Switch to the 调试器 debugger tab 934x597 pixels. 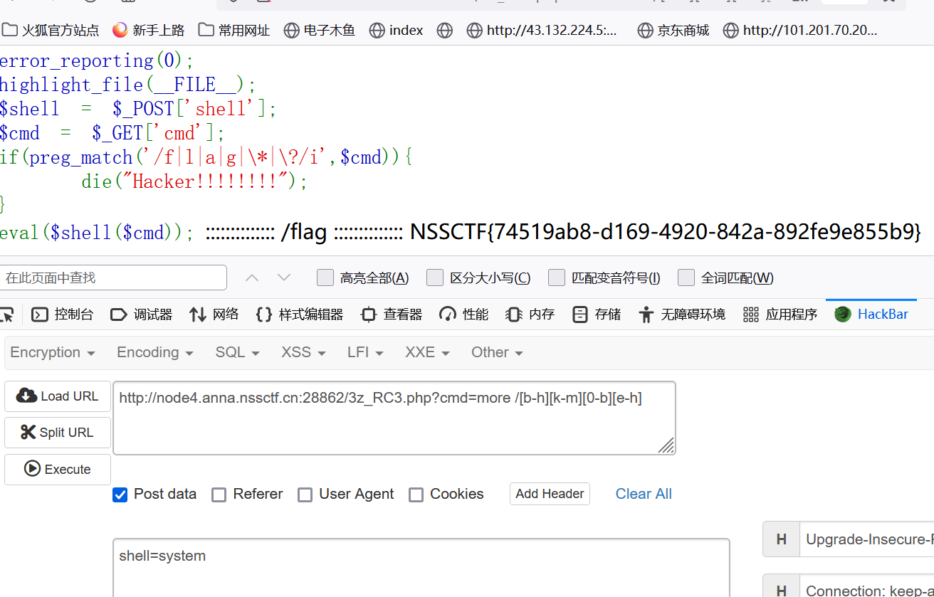[x=142, y=315]
